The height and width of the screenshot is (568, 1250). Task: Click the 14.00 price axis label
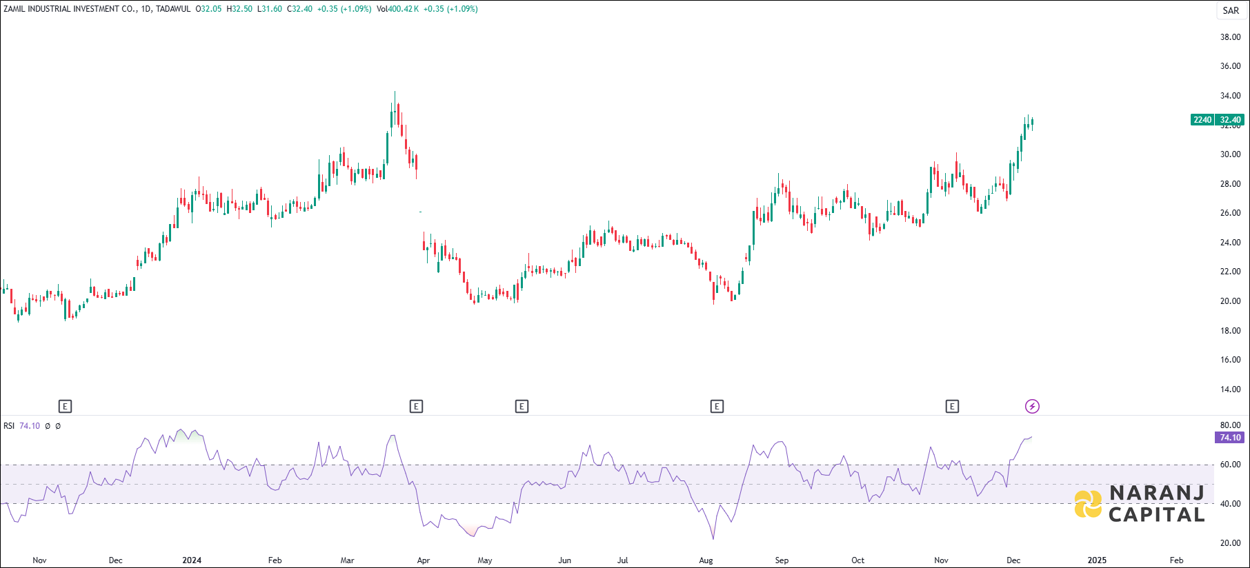point(1230,389)
